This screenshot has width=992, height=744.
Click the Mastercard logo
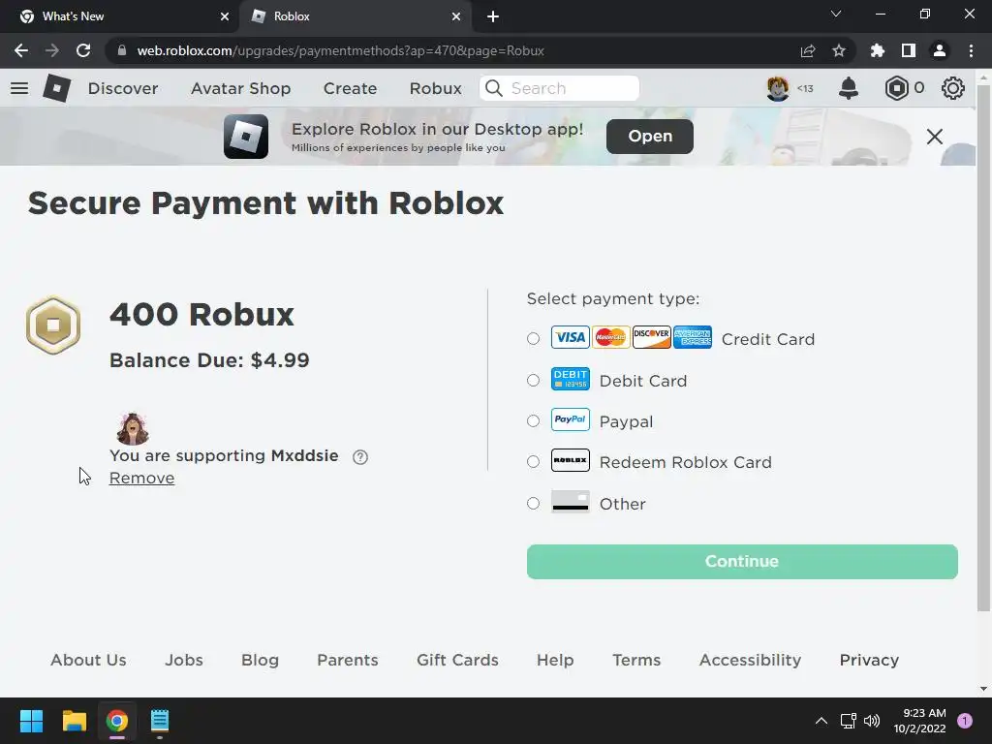[x=610, y=337]
